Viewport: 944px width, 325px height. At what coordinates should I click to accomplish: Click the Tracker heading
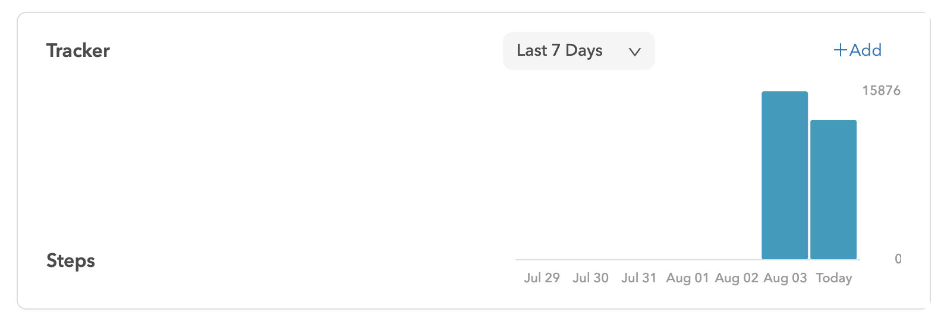(x=78, y=50)
